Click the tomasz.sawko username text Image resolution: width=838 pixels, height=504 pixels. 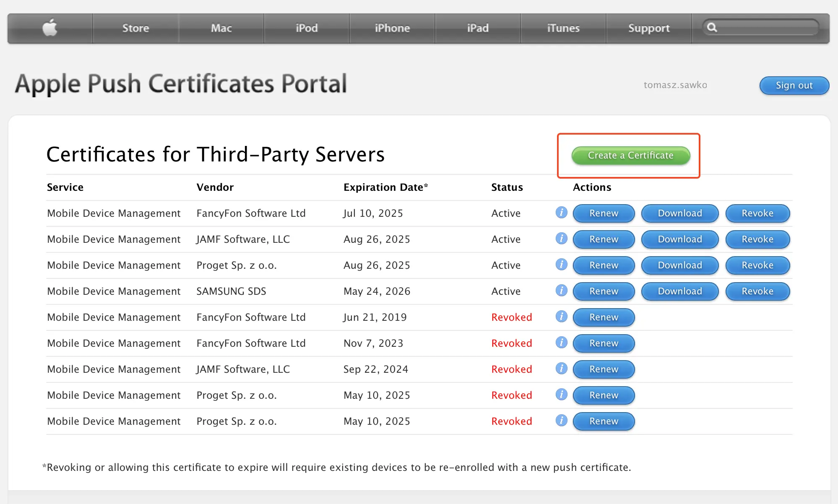pyautogui.click(x=675, y=85)
